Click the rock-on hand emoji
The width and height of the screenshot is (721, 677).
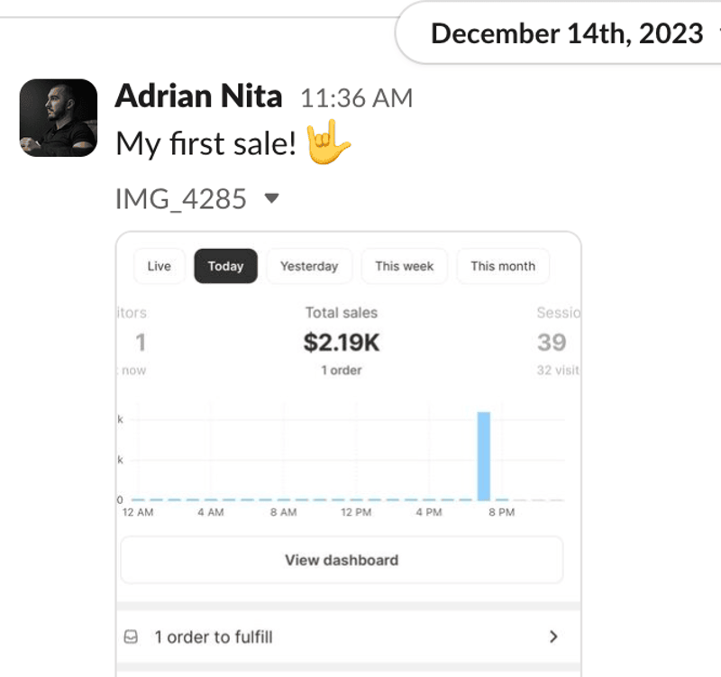[328, 142]
